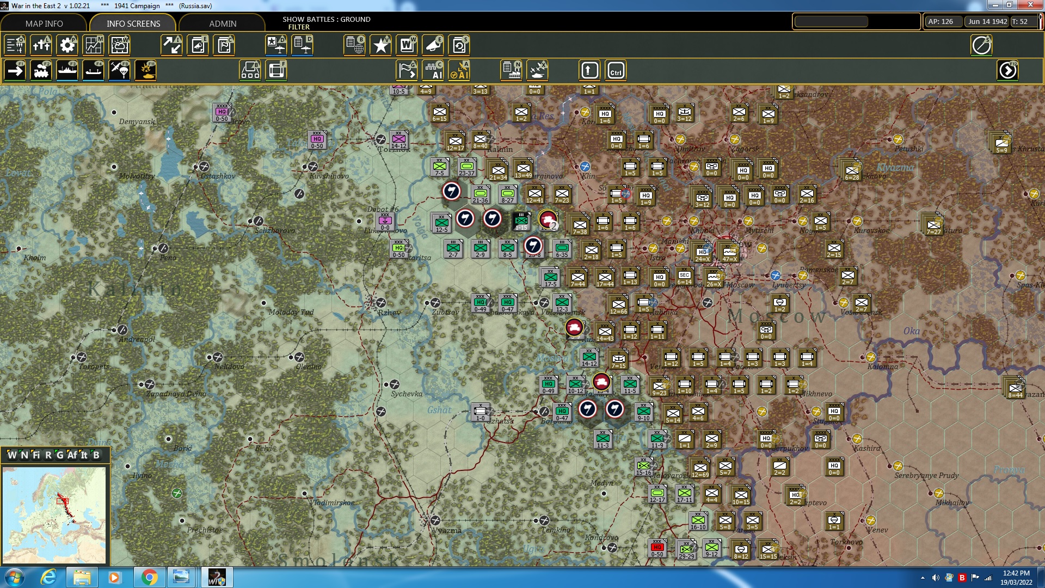Click the Jun 14 1942 date display

click(987, 22)
